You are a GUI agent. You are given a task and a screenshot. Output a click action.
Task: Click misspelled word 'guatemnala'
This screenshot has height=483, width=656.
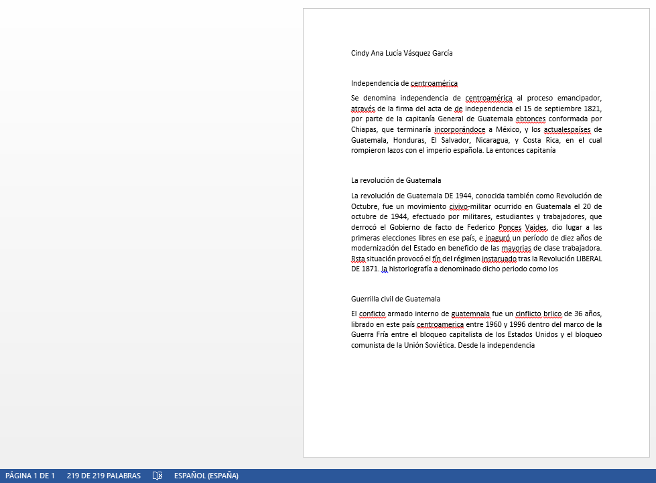click(470, 314)
